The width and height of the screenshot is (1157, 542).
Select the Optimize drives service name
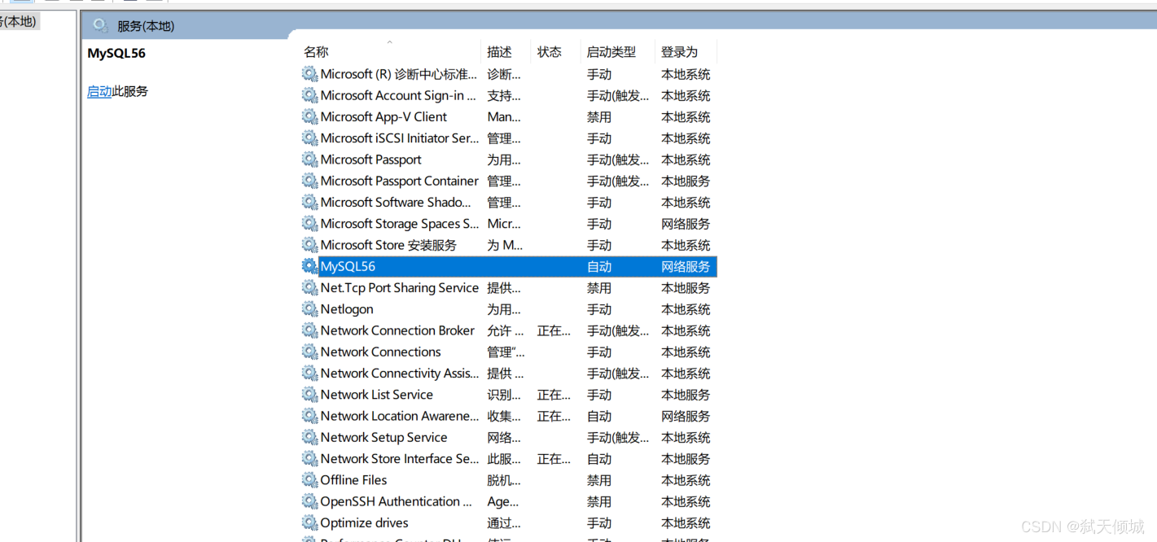(x=364, y=523)
